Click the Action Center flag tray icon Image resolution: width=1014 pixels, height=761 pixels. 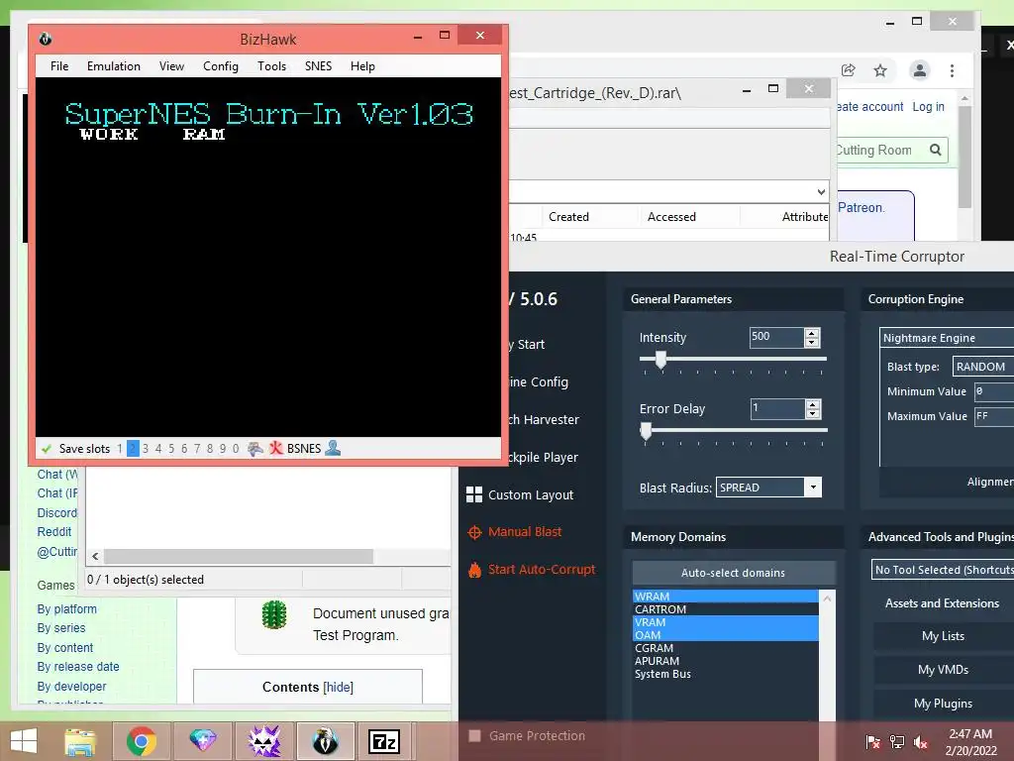tap(873, 741)
